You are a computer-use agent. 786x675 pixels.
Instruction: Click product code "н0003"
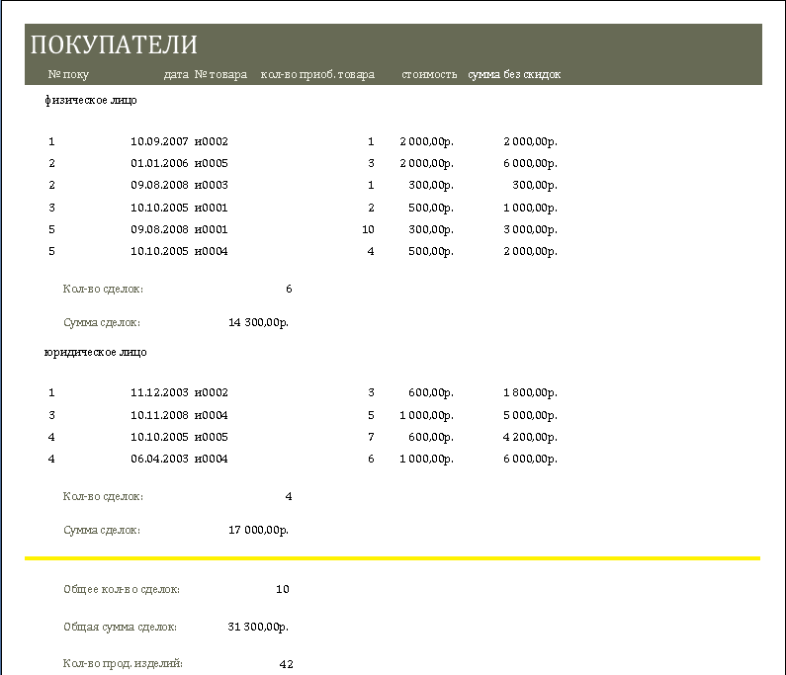211,186
